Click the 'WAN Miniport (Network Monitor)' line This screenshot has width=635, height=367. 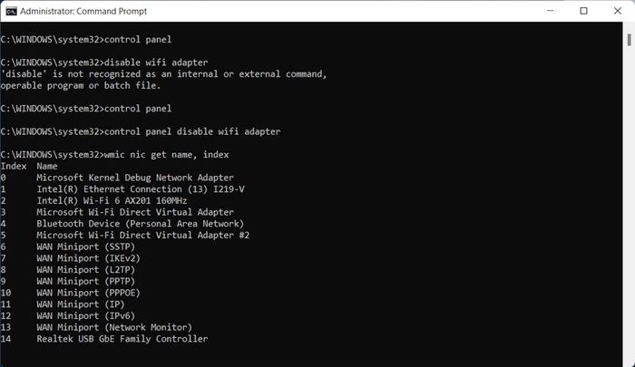114,327
